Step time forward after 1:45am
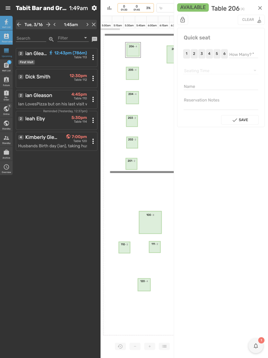 pos(87,25)
